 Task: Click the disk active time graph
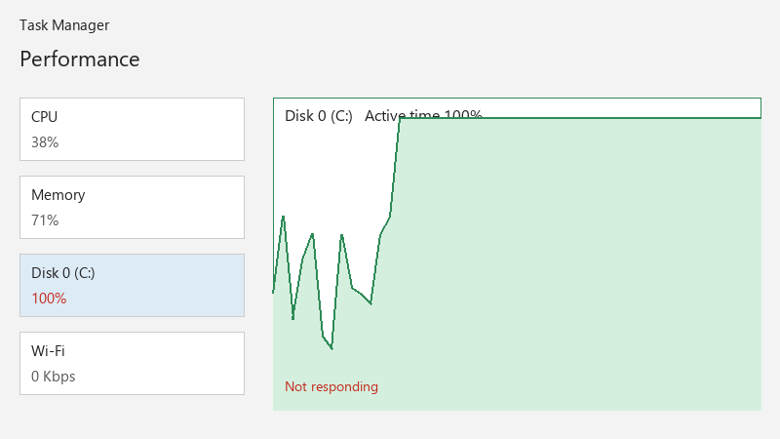tap(517, 255)
